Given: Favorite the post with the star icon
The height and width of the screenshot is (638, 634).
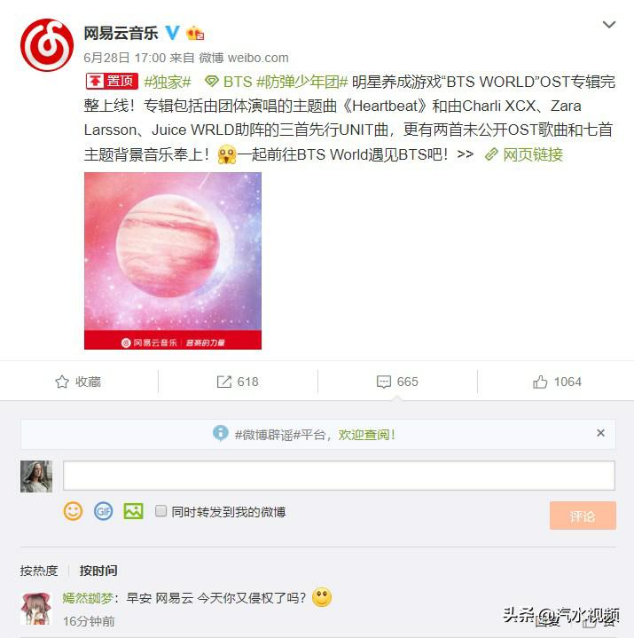Looking at the screenshot, I should pyautogui.click(x=62, y=382).
